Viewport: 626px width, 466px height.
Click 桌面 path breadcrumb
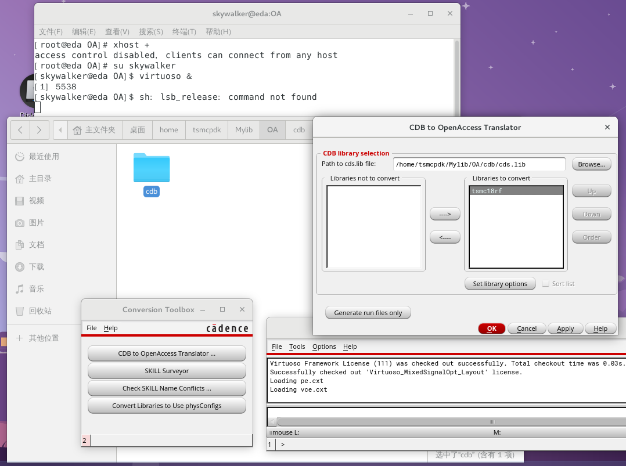click(138, 129)
